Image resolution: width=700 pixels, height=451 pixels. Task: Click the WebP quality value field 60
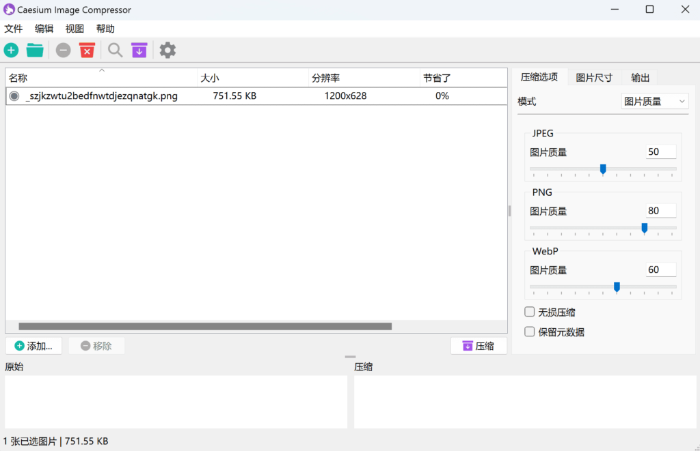[x=661, y=270]
